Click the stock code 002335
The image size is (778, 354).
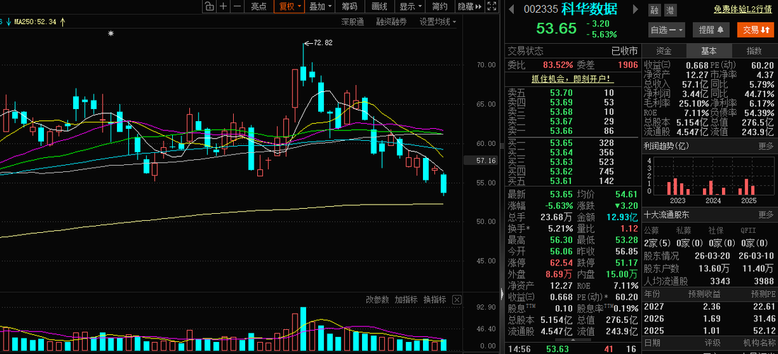[541, 10]
